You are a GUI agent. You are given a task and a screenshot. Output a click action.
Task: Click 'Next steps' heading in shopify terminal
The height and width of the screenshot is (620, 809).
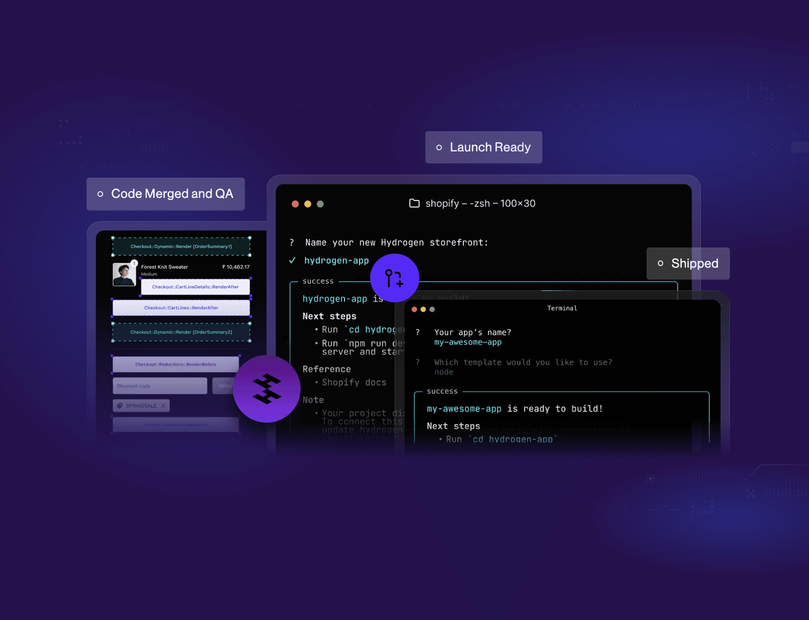pos(329,316)
